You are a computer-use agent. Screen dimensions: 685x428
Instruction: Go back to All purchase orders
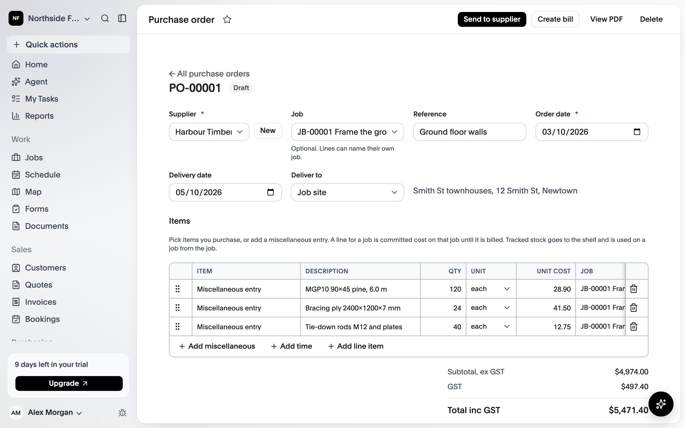pyautogui.click(x=209, y=74)
